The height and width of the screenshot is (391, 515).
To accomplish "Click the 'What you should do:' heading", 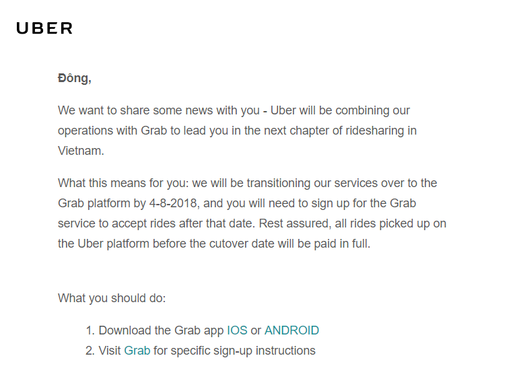I will coord(112,298).
